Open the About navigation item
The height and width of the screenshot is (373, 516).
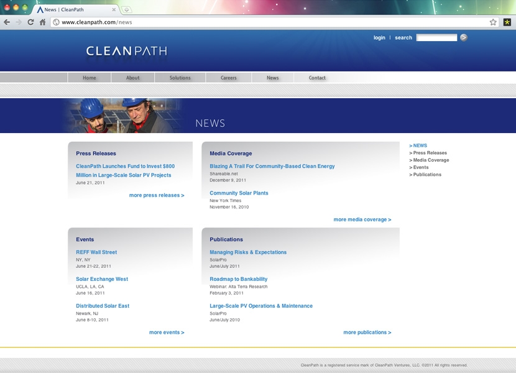click(x=132, y=78)
